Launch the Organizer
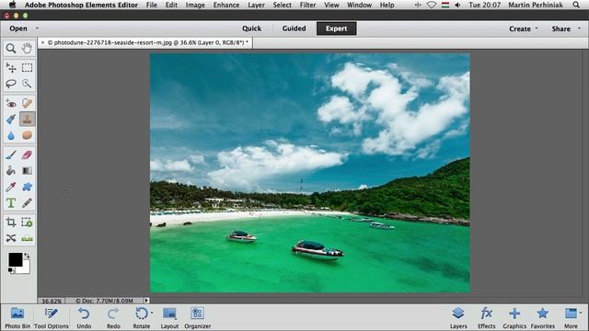589x331 pixels. click(x=197, y=317)
